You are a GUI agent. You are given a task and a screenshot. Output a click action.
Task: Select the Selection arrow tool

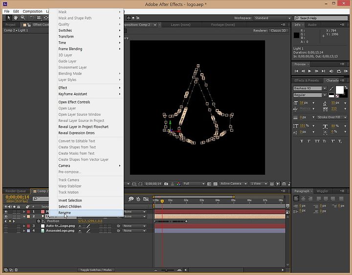coord(9,18)
